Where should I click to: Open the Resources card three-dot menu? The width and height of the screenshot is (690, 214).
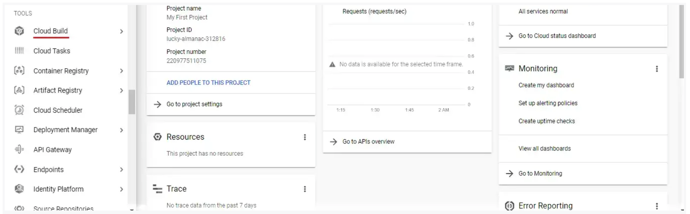point(305,137)
